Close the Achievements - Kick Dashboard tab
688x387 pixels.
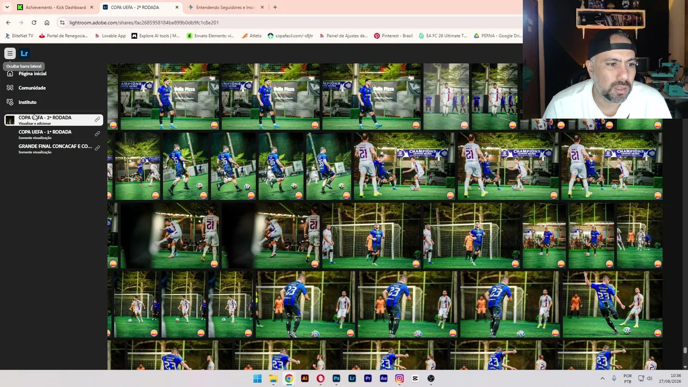click(x=91, y=8)
